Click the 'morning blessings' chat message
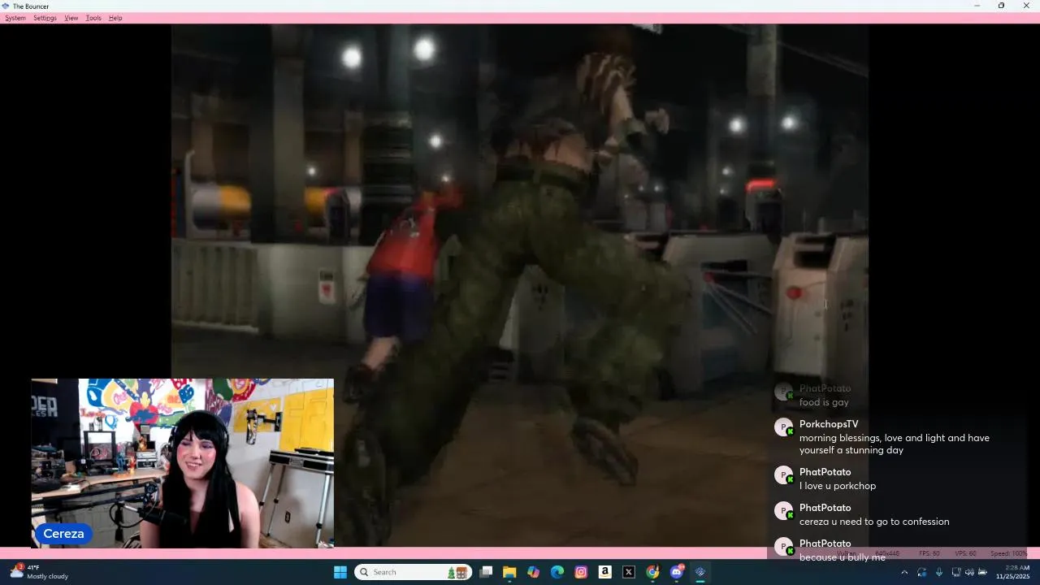 pyautogui.click(x=895, y=444)
